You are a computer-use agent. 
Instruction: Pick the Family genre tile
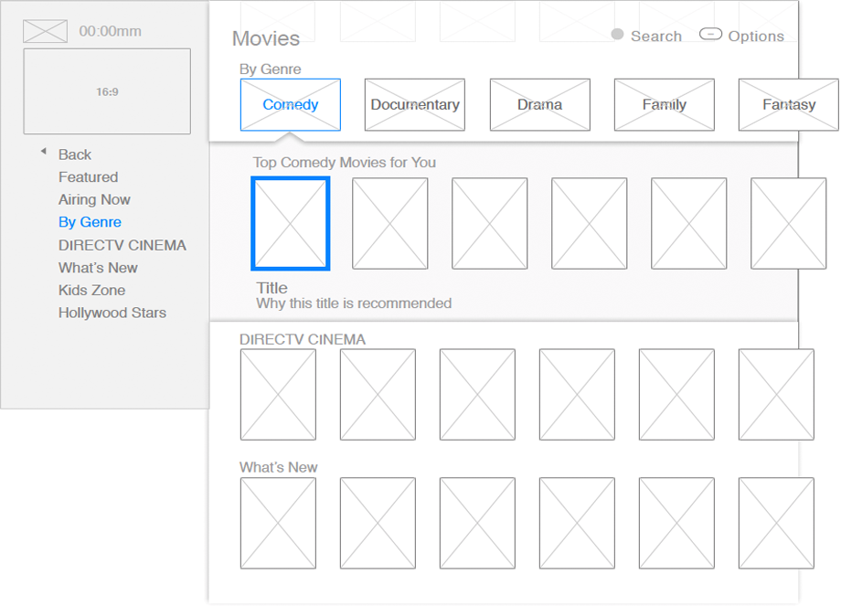(x=664, y=104)
